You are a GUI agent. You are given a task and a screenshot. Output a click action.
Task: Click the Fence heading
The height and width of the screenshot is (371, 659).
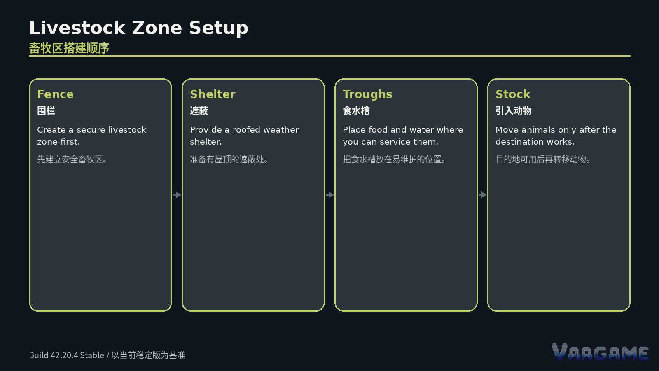point(55,94)
